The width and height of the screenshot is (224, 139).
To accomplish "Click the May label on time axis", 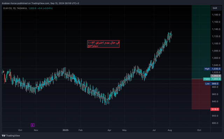I will point(125,130).
